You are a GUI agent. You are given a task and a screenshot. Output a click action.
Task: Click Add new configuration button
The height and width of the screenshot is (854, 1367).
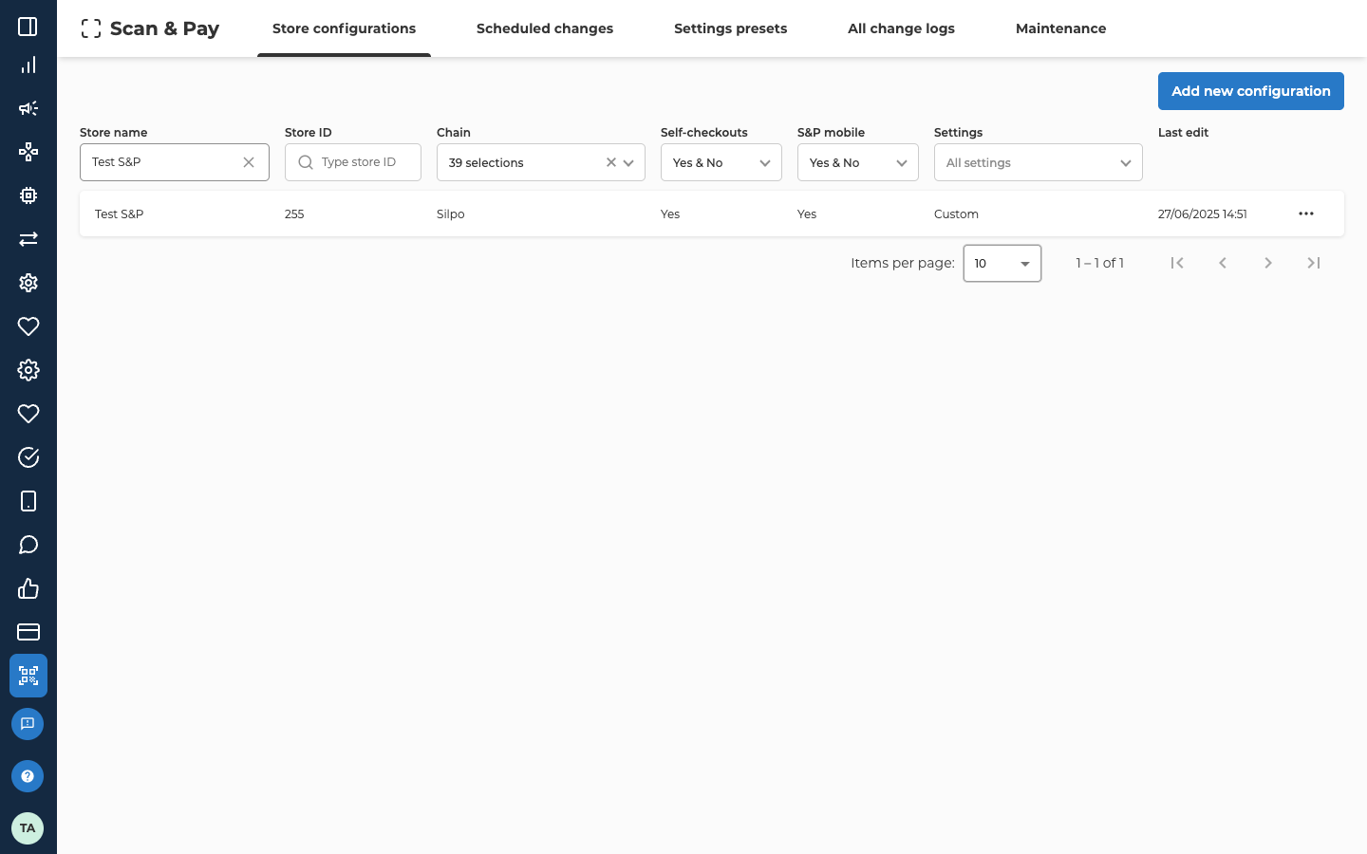pos(1251,91)
